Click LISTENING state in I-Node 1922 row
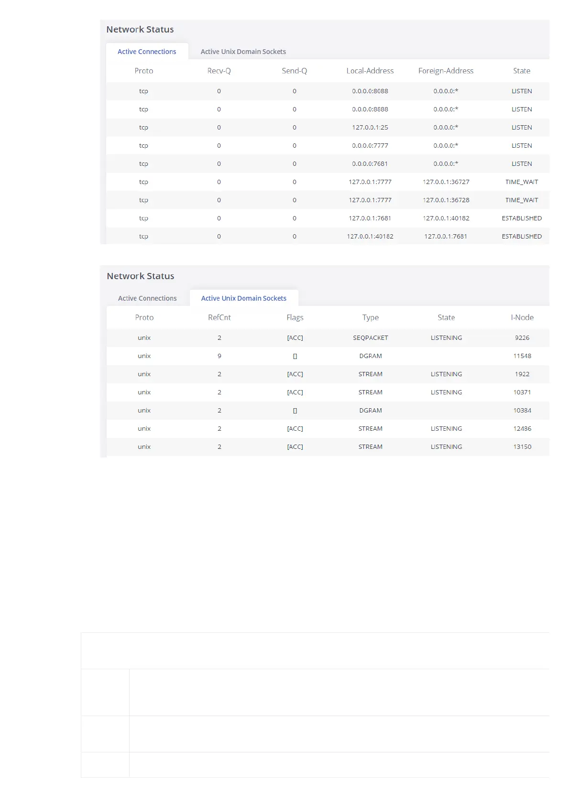The height and width of the screenshot is (805, 569). pyautogui.click(x=446, y=374)
